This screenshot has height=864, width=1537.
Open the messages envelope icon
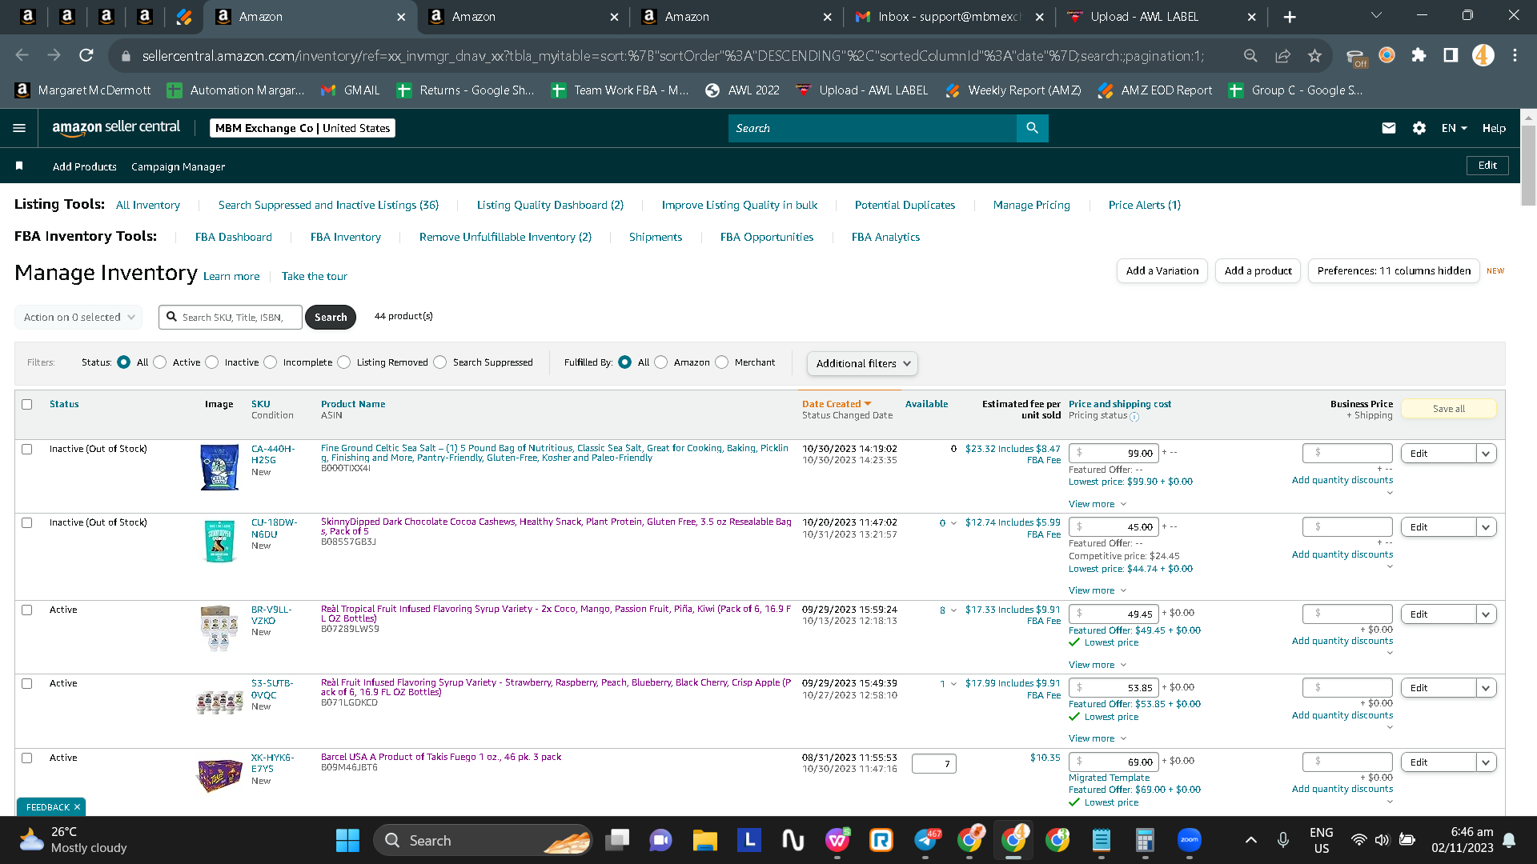[1389, 128]
